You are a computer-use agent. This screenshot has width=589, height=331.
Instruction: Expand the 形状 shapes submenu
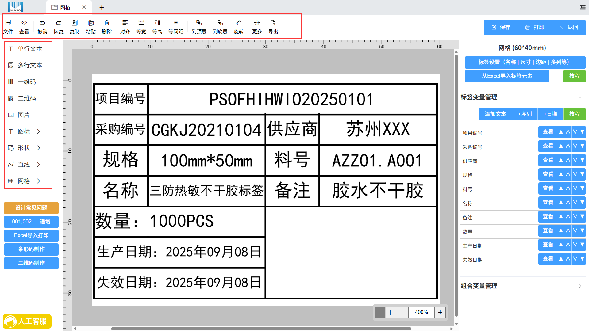click(x=39, y=148)
